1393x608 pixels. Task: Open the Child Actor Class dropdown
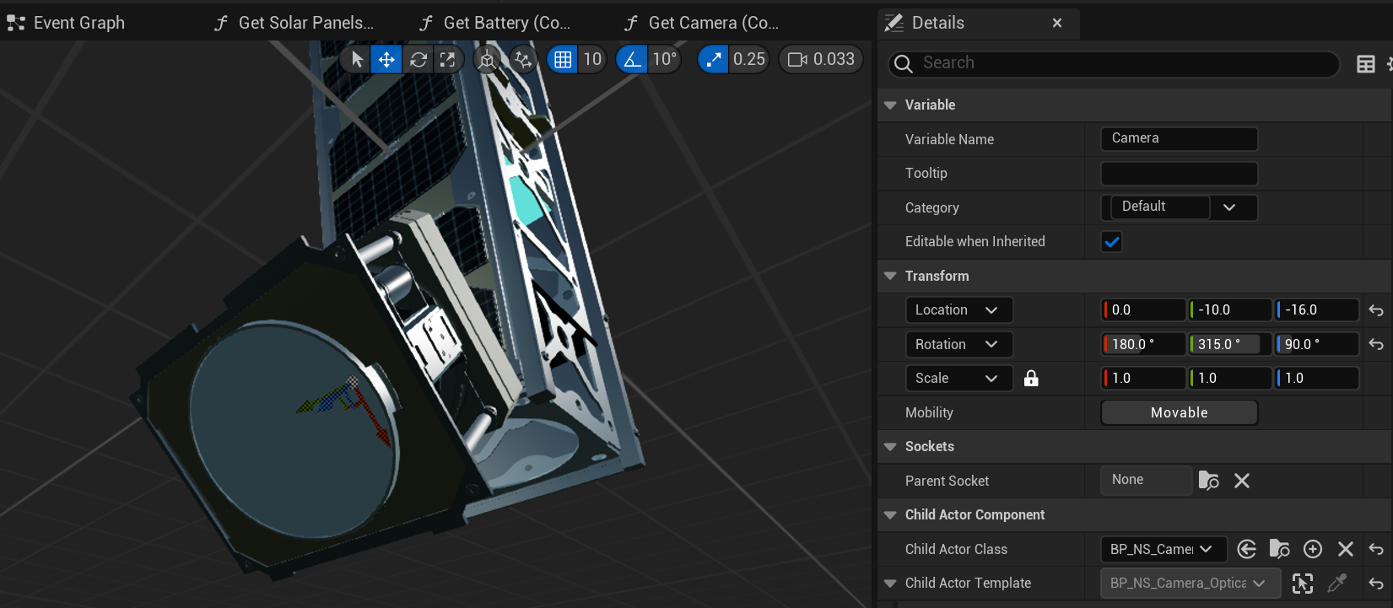(1163, 549)
